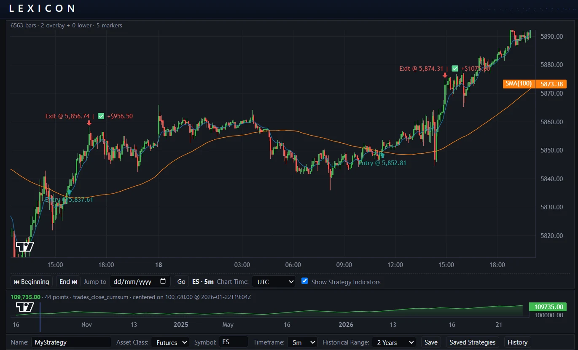578x350 pixels.
Task: Click the green check icon beside Exit @ 5,874.31
Action: (454, 68)
